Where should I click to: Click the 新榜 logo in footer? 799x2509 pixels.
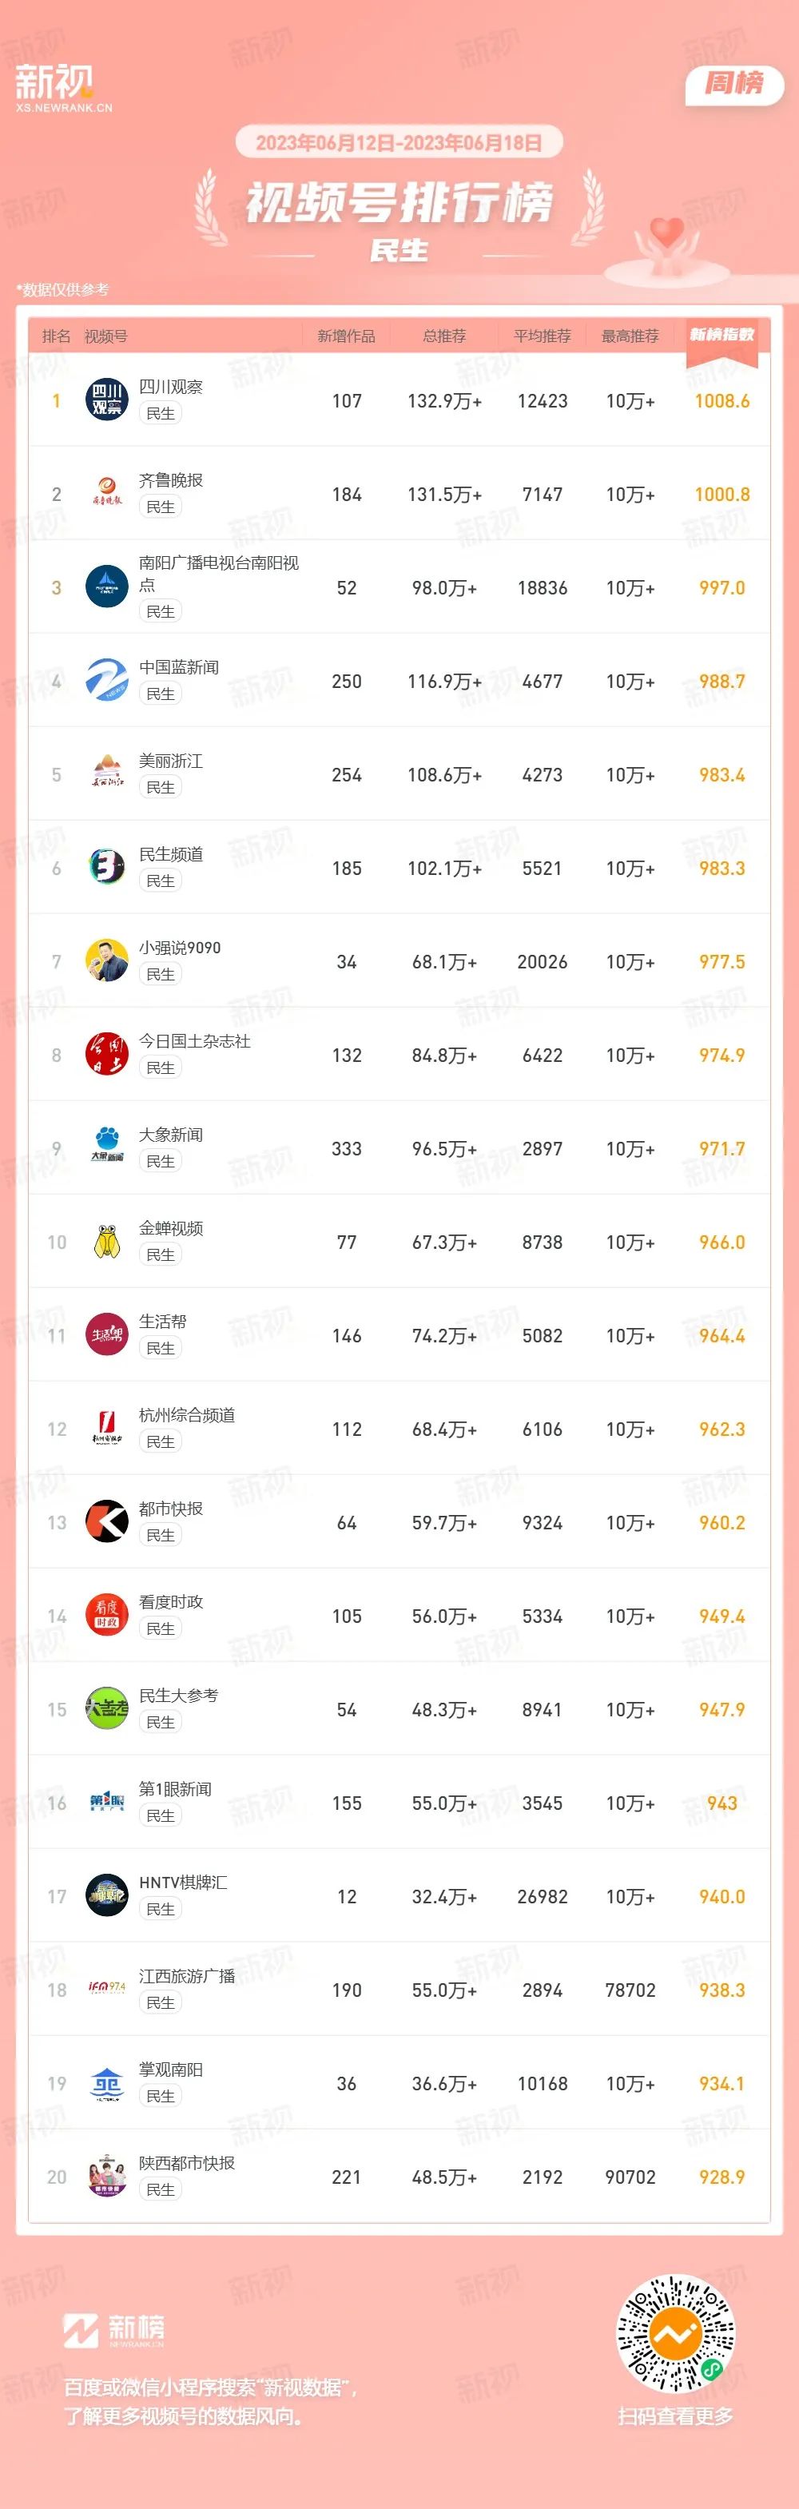pyautogui.click(x=114, y=2330)
